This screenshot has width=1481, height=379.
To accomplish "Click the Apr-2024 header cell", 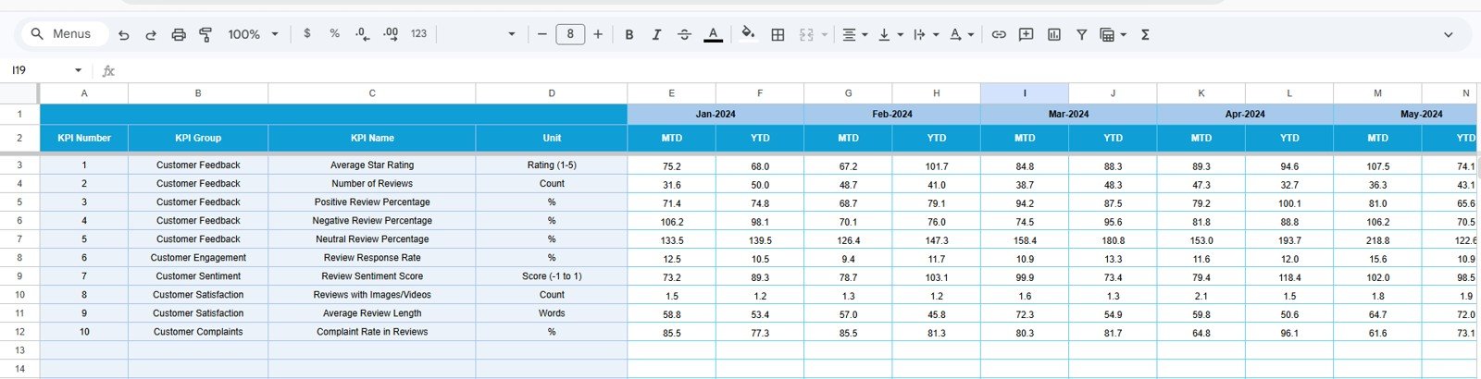I will (x=1245, y=115).
